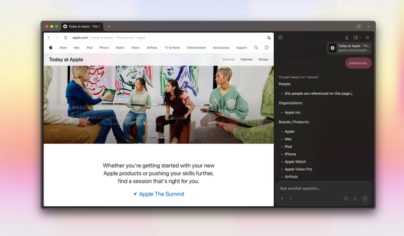Viewport: 404px width, 236px height.
Task: Click the assistant indicator icon in the address bar
Action: (x=269, y=38)
